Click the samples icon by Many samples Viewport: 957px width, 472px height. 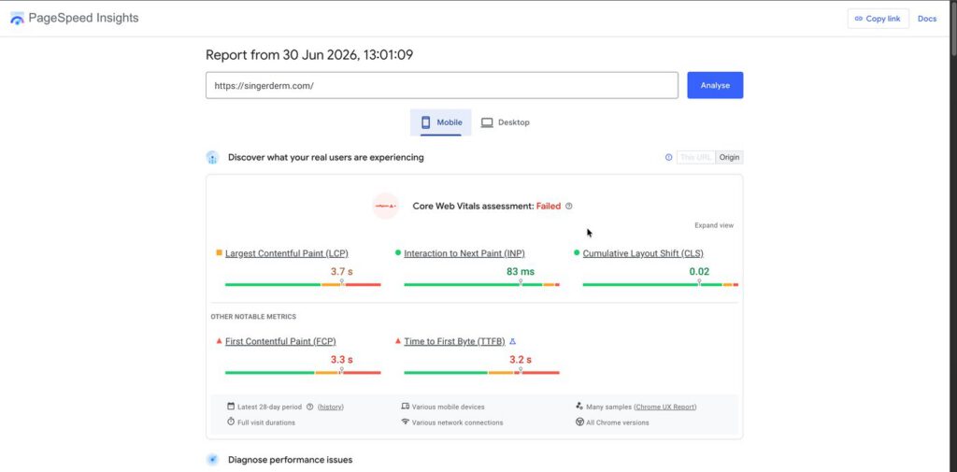(x=579, y=406)
